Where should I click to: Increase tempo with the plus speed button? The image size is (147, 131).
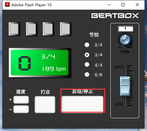tap(21, 100)
